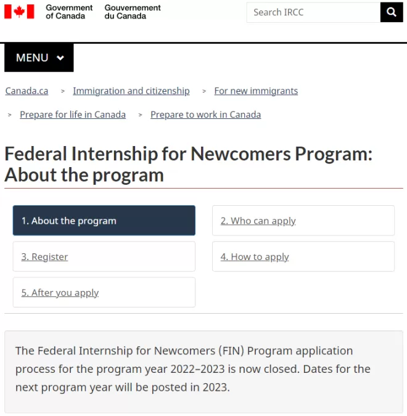The height and width of the screenshot is (416, 407).
Task: Focus the Search IRCC text field
Action: click(313, 12)
